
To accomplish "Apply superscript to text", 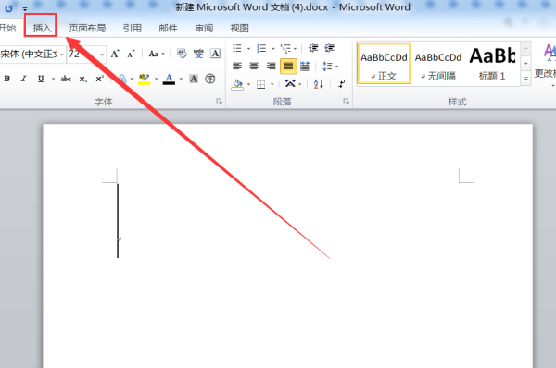I will (100, 79).
